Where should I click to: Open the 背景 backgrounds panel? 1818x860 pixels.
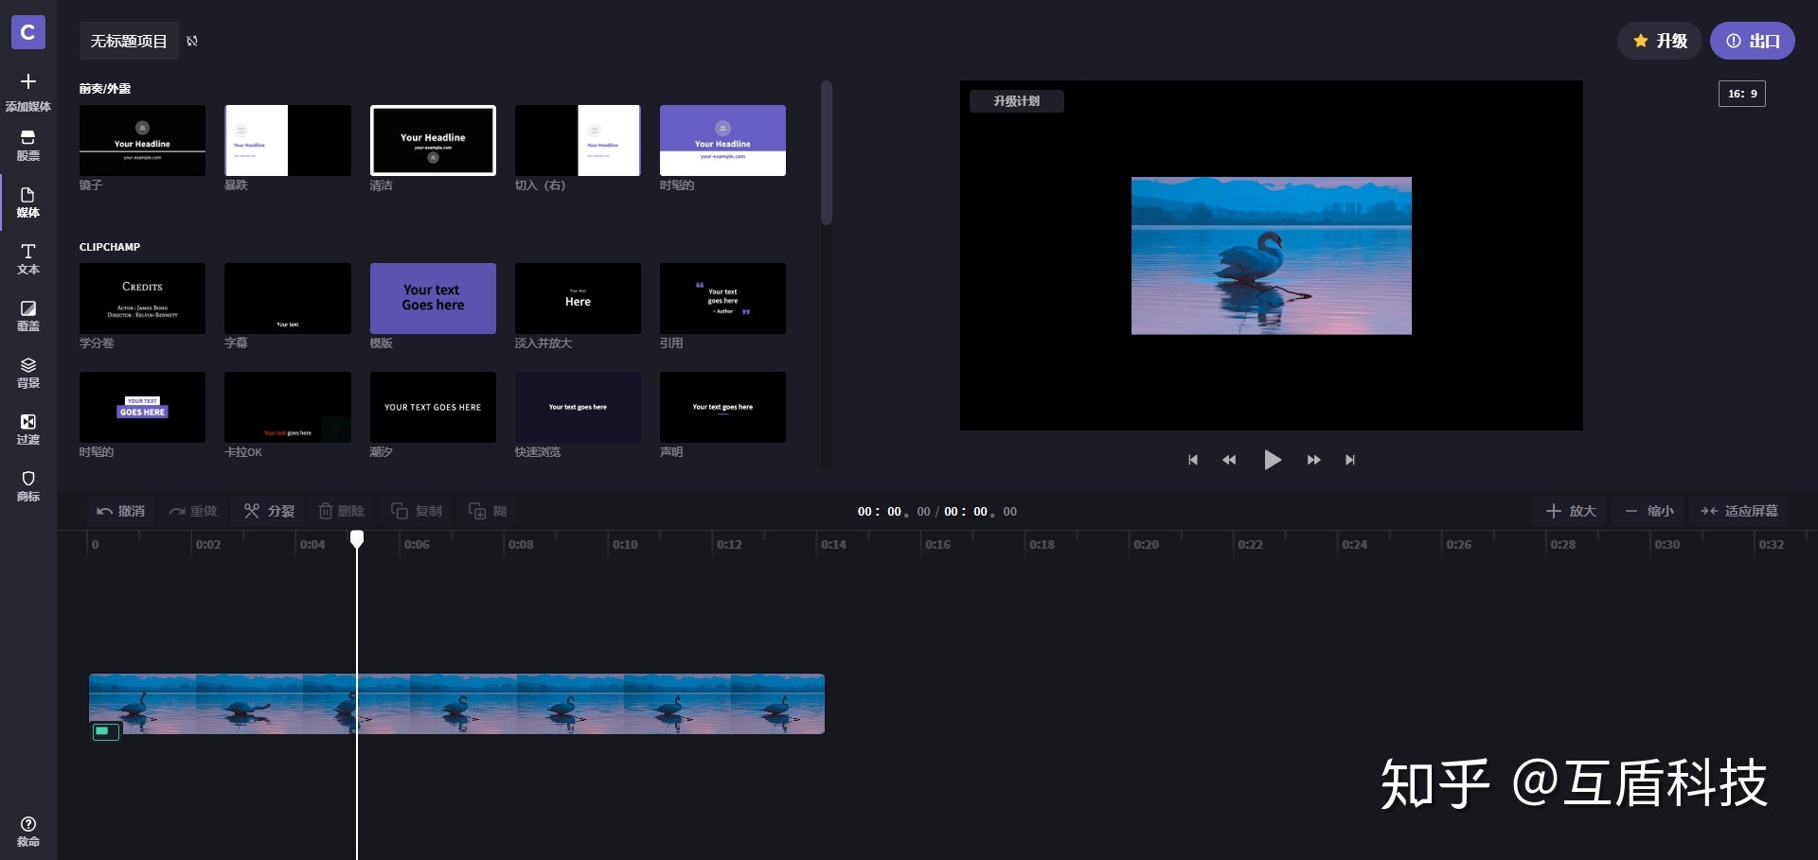point(28,372)
